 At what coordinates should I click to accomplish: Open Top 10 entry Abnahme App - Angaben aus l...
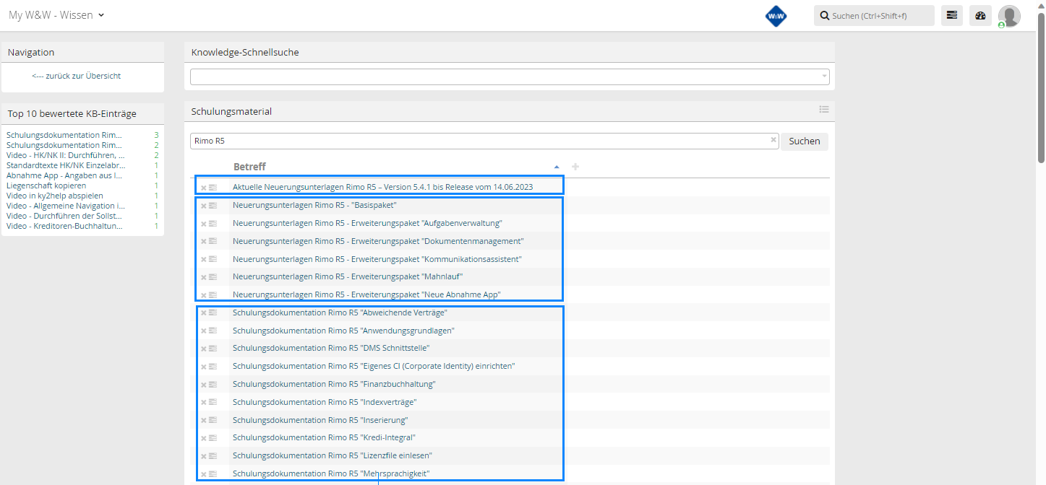(x=64, y=175)
